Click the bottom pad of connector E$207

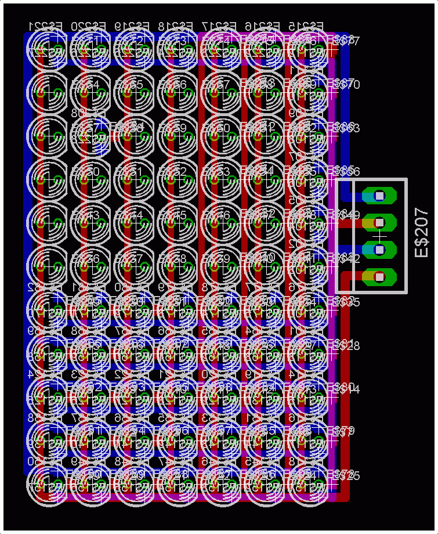pyautogui.click(x=379, y=277)
